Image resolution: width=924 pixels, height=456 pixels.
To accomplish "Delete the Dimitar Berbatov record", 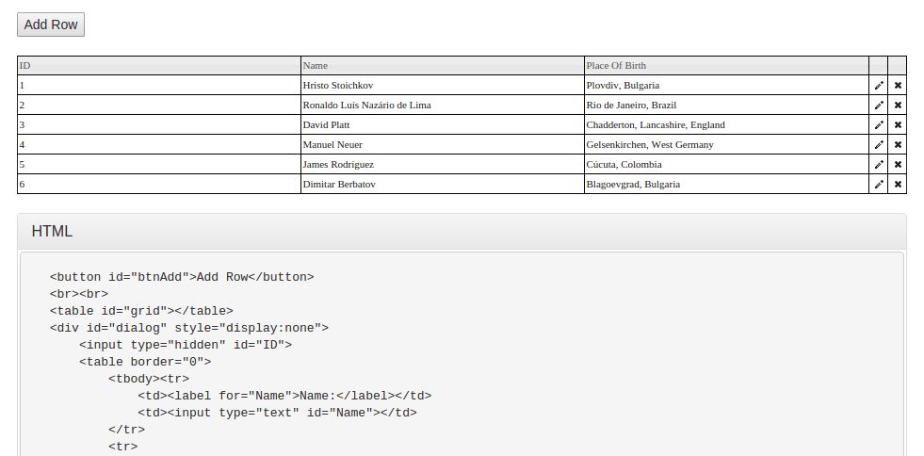I will [898, 184].
